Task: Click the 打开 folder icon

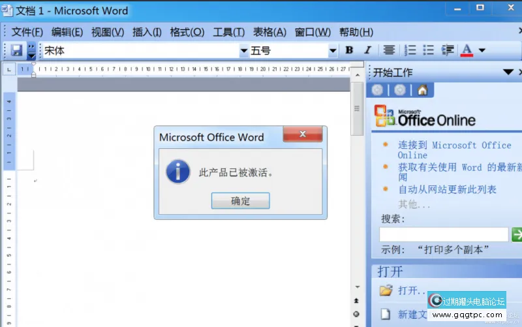Action: click(x=386, y=290)
